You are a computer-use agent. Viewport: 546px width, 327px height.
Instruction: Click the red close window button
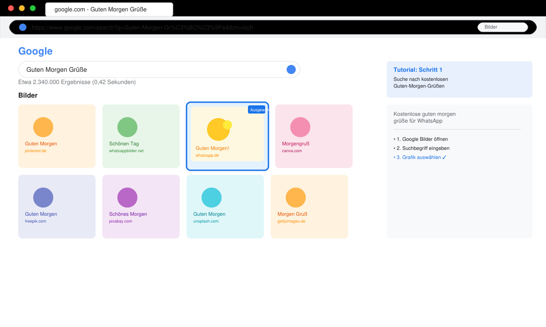click(x=11, y=8)
